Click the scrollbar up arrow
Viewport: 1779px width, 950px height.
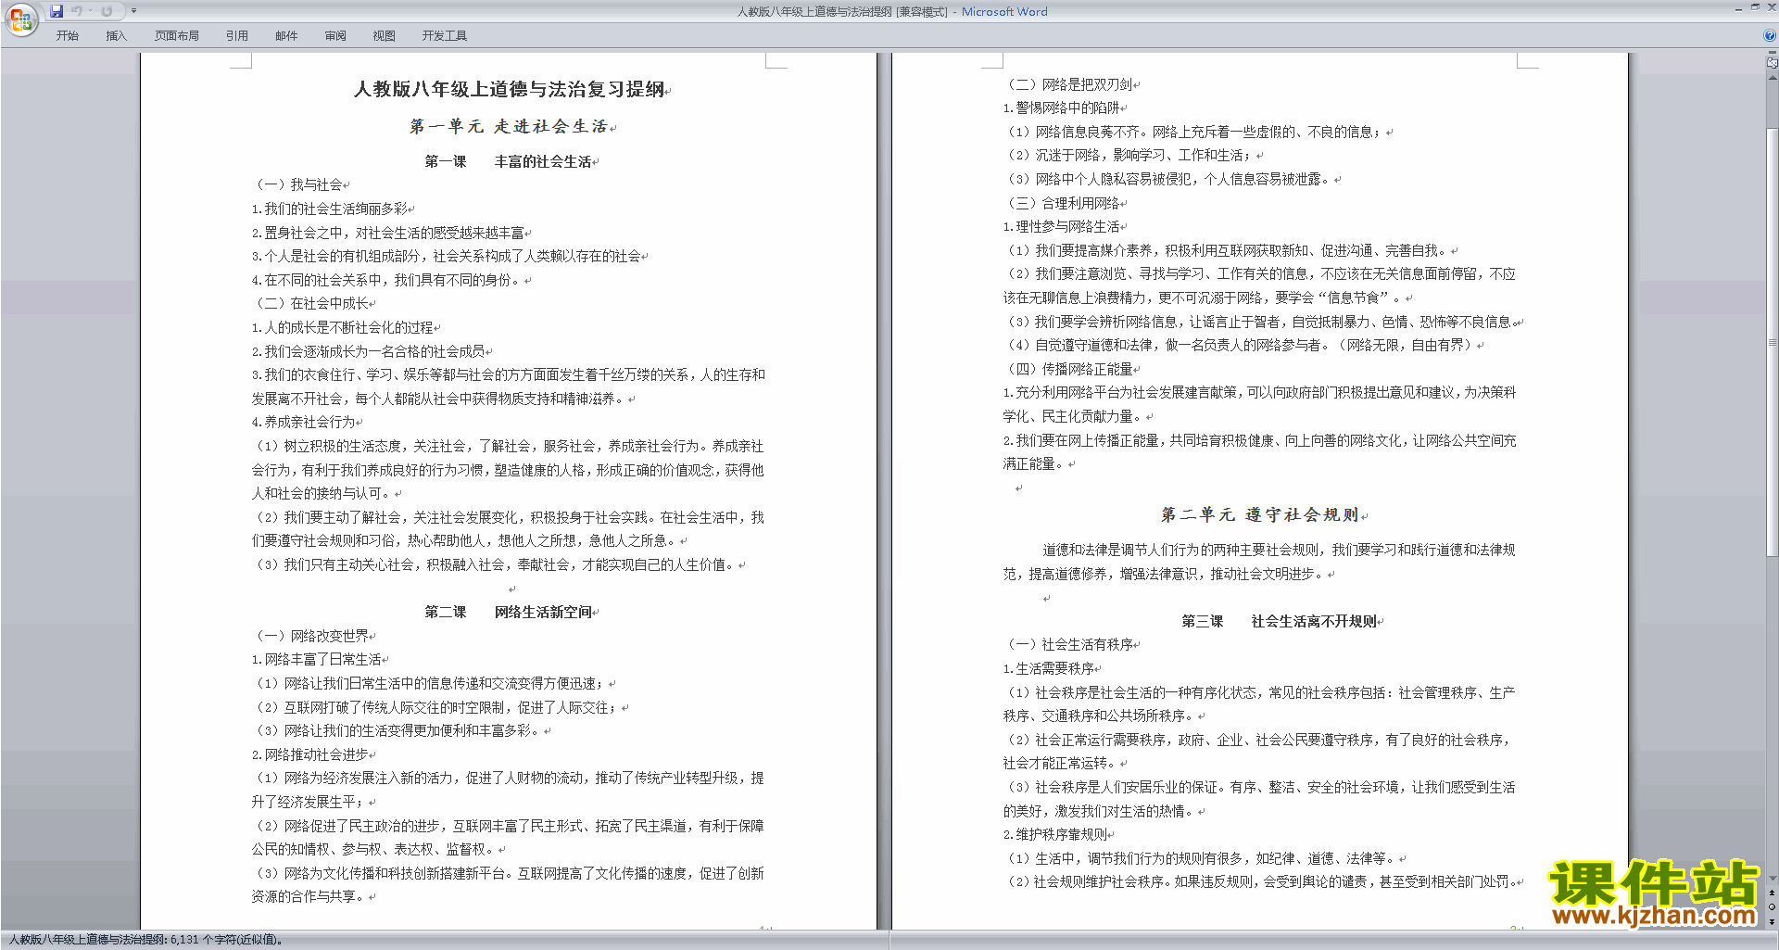click(x=1772, y=77)
